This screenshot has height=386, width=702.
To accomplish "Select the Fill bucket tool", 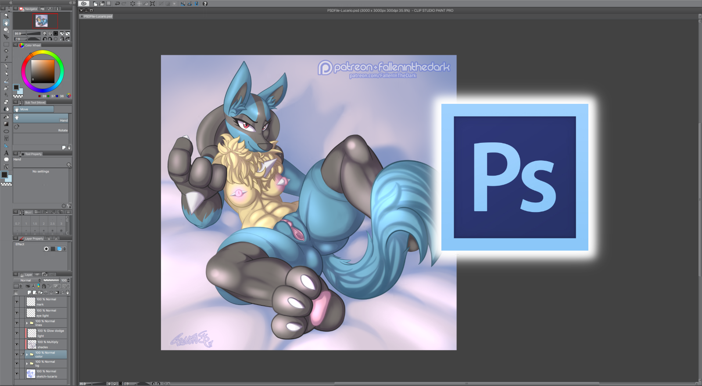I will [6, 117].
